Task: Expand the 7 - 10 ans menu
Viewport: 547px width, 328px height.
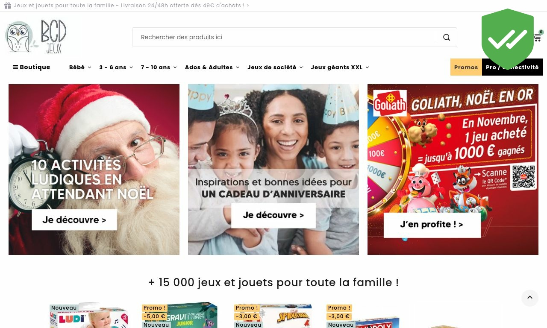Action: (159, 67)
